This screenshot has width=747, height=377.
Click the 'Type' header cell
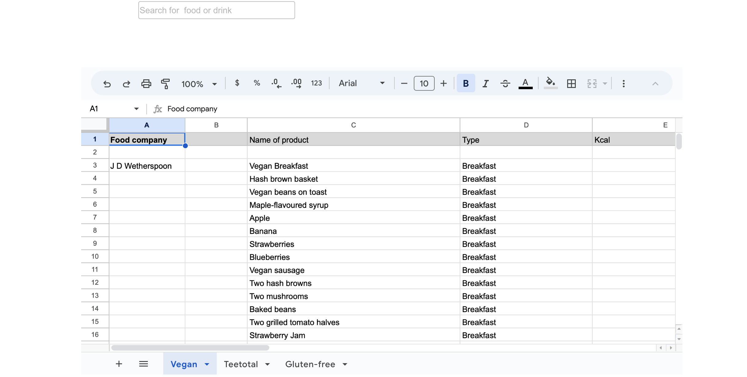click(526, 140)
